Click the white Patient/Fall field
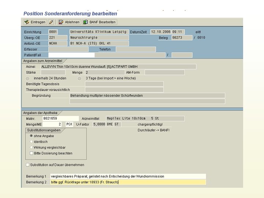 pos(71,55)
